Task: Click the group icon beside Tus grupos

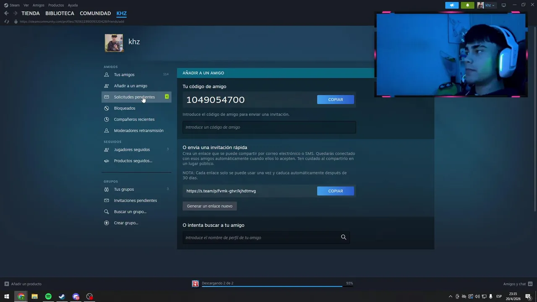Action: (107, 189)
